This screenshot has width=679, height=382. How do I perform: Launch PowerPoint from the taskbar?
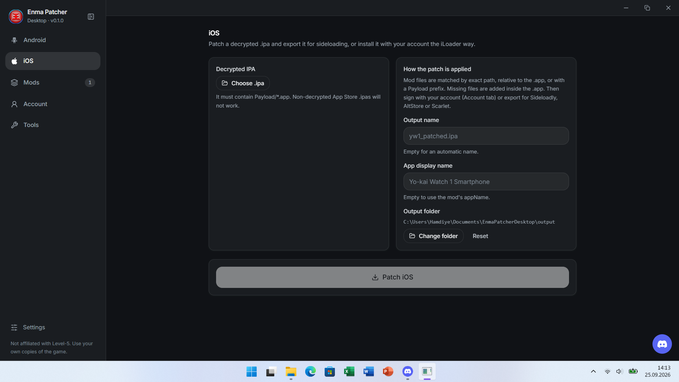pyautogui.click(x=388, y=371)
